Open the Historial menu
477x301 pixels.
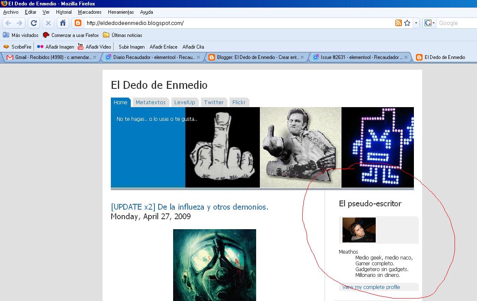click(x=64, y=12)
